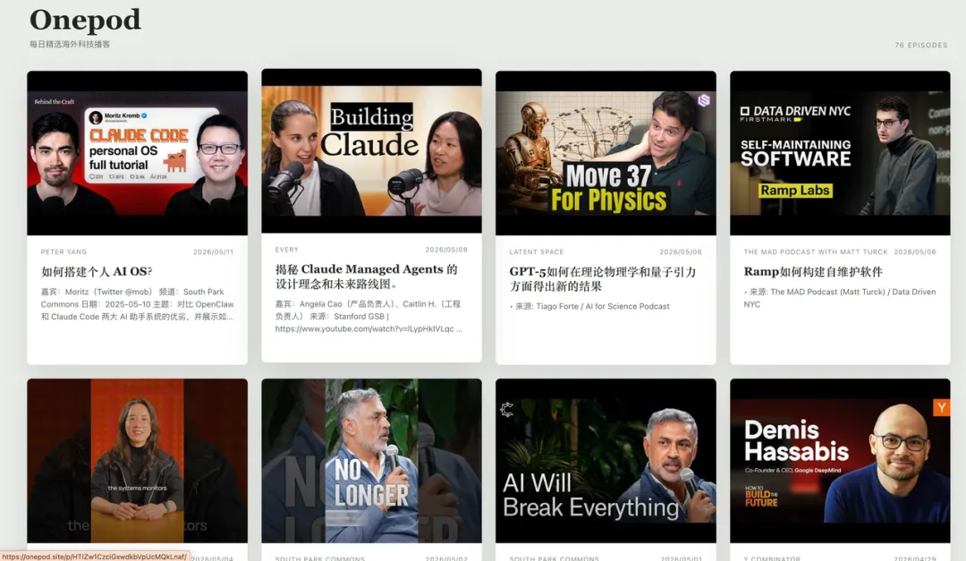Open the Demis Hassabis episode thumbnail
Image resolution: width=966 pixels, height=561 pixels.
[840, 461]
